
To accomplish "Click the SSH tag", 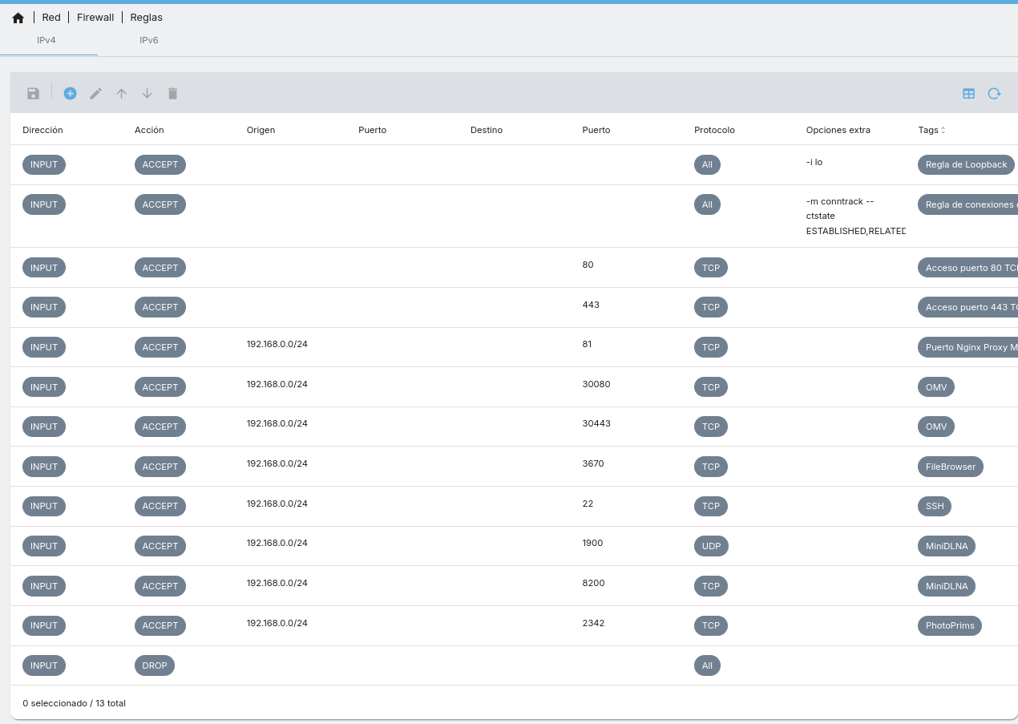I will [x=935, y=506].
